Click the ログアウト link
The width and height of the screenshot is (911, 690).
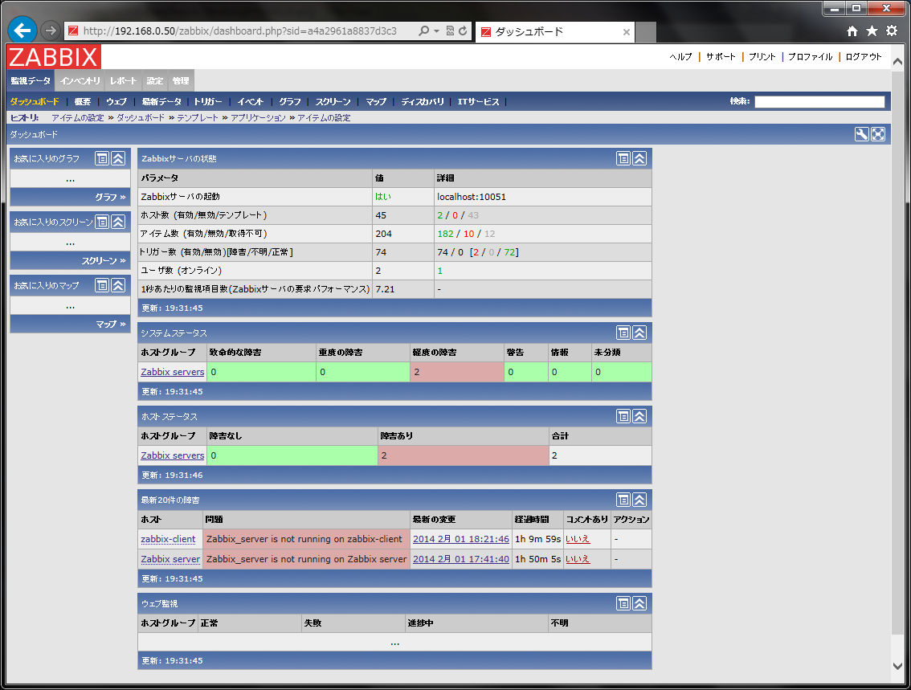click(x=864, y=57)
